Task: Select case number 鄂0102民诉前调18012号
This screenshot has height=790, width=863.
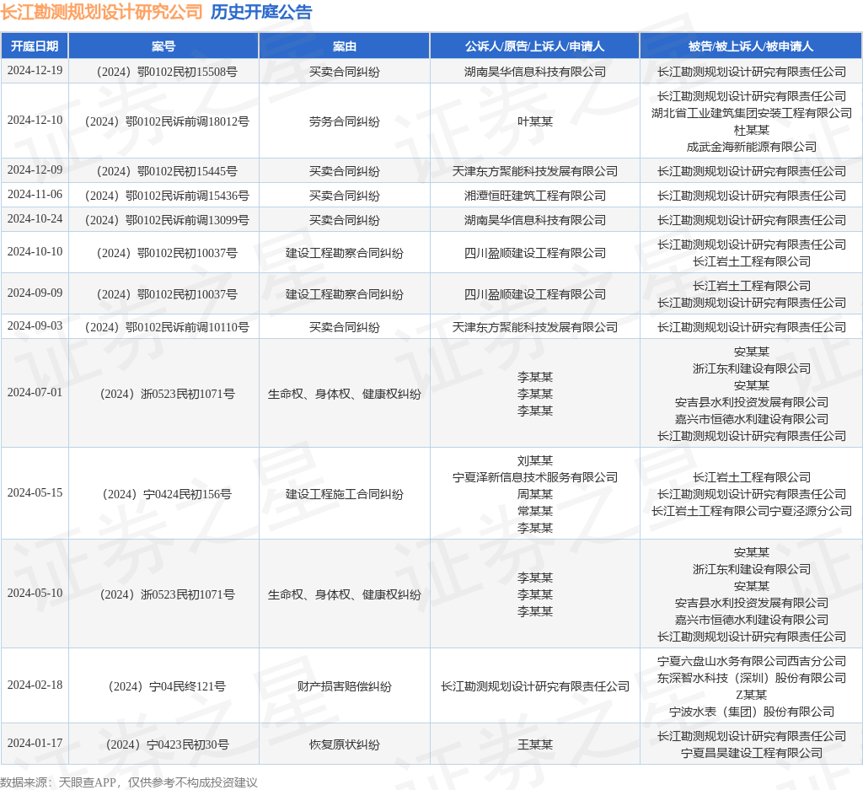Action: point(167,121)
